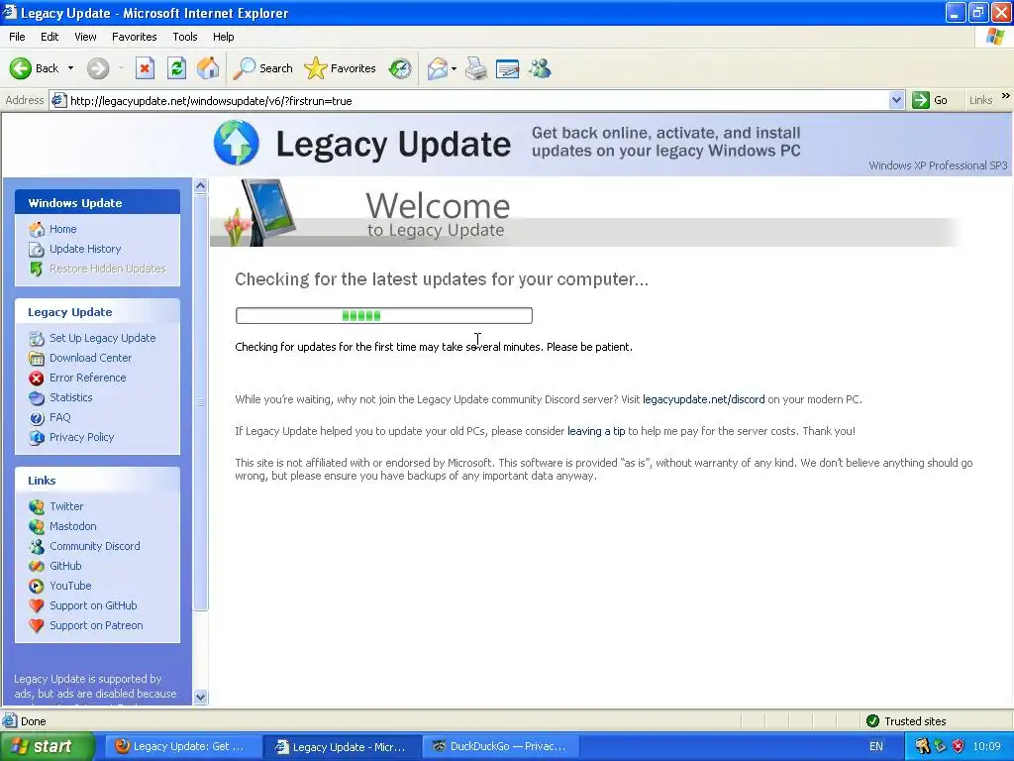This screenshot has width=1014, height=761.
Task: Click the Trusted sites status bar zone
Action: [x=907, y=721]
